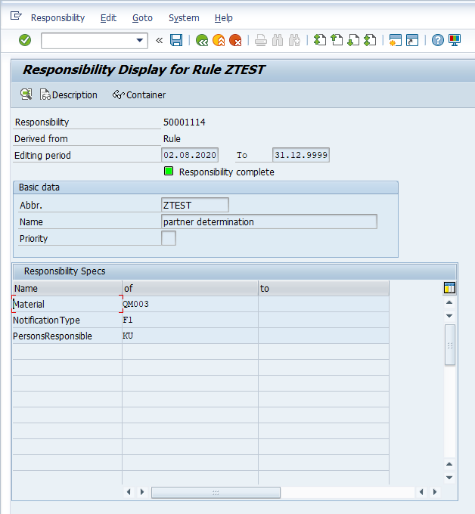
Task: Click the green Back icon
Action: pos(202,40)
